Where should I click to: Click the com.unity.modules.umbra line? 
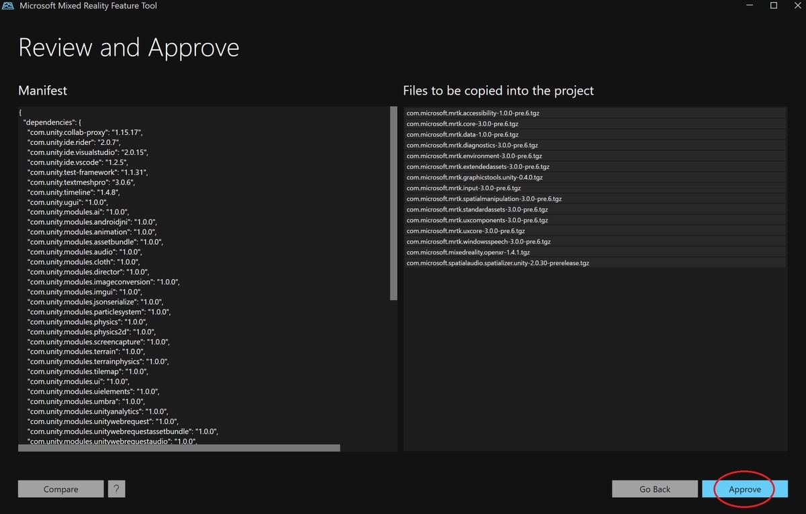[x=87, y=401]
